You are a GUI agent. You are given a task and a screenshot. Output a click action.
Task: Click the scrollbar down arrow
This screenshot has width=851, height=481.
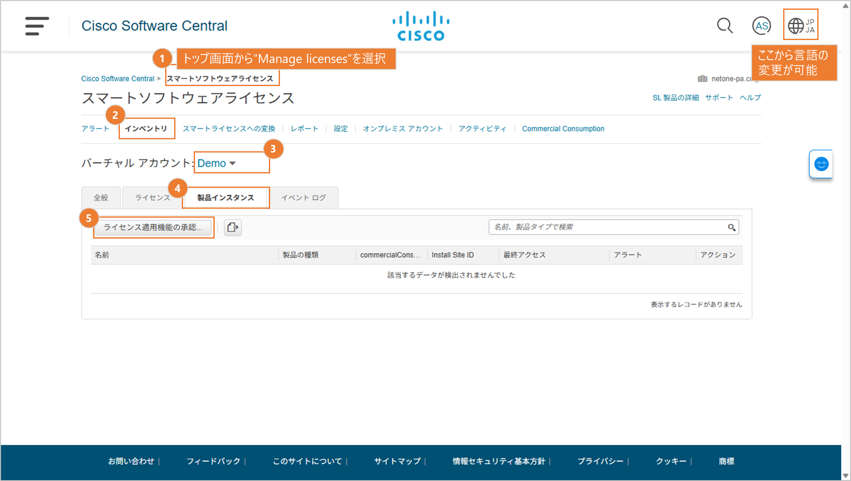pyautogui.click(x=845, y=475)
